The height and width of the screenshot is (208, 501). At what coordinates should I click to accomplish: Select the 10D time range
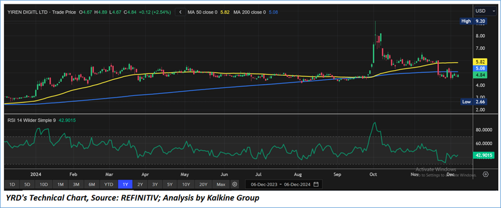(44, 184)
